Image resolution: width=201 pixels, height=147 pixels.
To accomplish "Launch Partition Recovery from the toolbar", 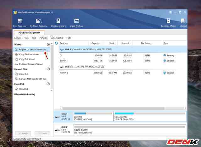I will click(38, 23).
